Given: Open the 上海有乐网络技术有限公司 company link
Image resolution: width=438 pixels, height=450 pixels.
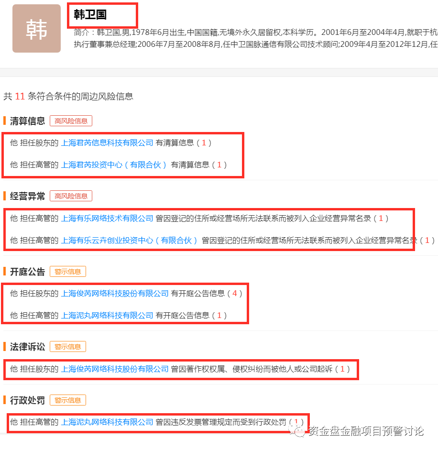Looking at the screenshot, I should click(107, 218).
